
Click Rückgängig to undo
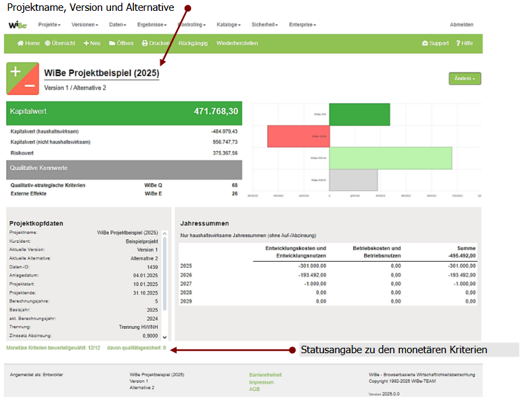tap(193, 43)
